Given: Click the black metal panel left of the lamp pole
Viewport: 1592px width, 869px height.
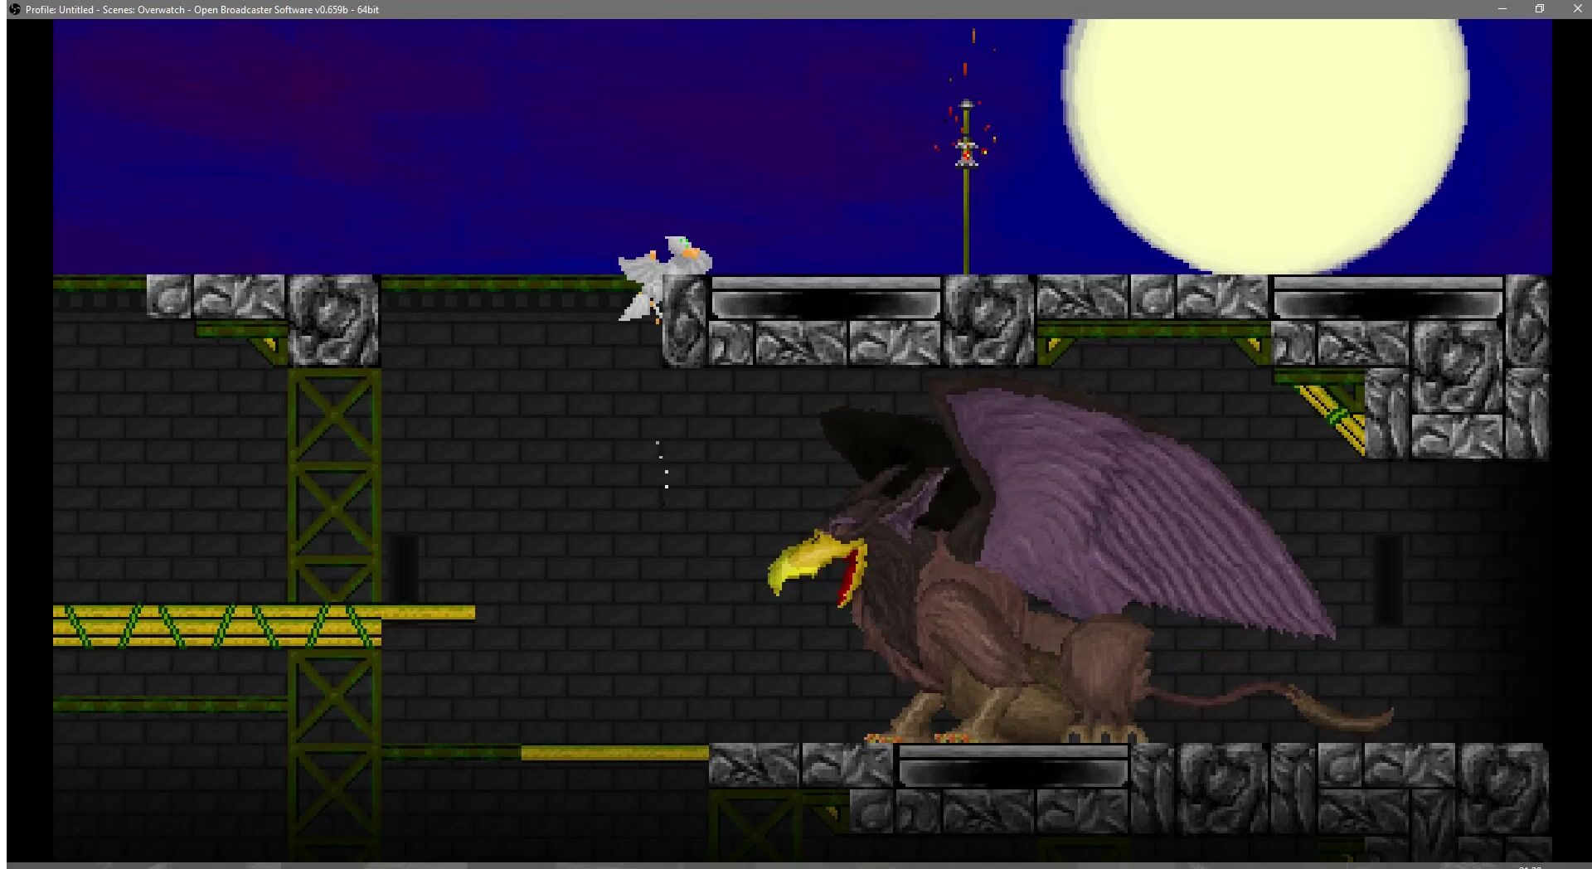Looking at the screenshot, I should (x=825, y=298).
